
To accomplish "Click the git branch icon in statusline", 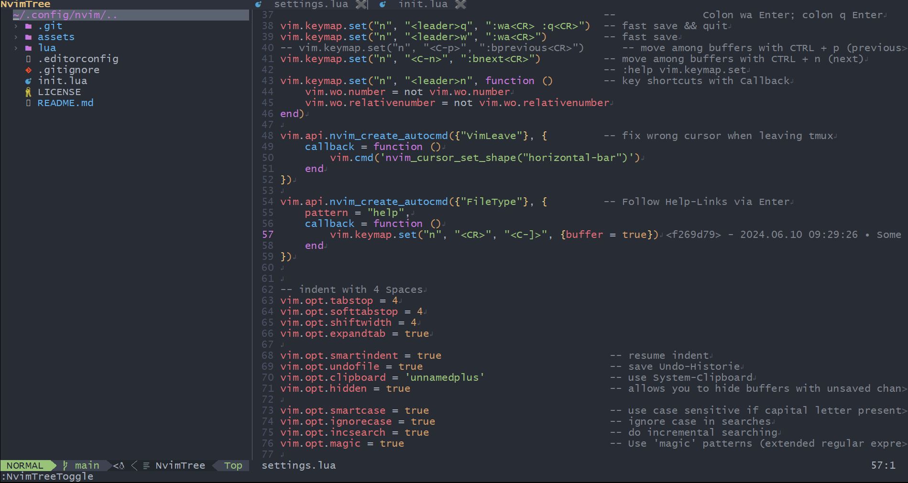I will (66, 465).
